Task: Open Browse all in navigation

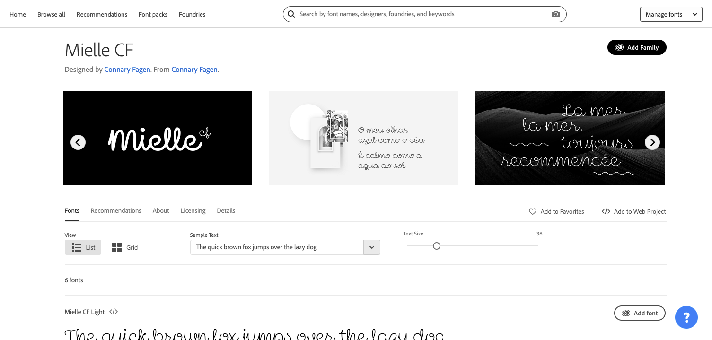Action: [51, 14]
